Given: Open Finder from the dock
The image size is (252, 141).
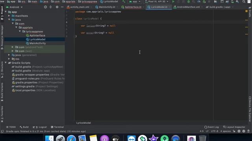Looking at the screenshot, I should tap(49, 138).
